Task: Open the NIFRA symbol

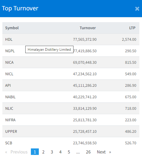Action: click(x=10, y=120)
